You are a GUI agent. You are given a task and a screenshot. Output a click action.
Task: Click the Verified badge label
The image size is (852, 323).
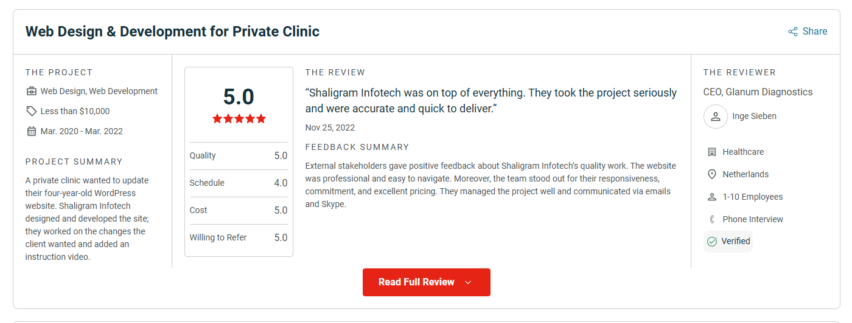[x=736, y=242]
